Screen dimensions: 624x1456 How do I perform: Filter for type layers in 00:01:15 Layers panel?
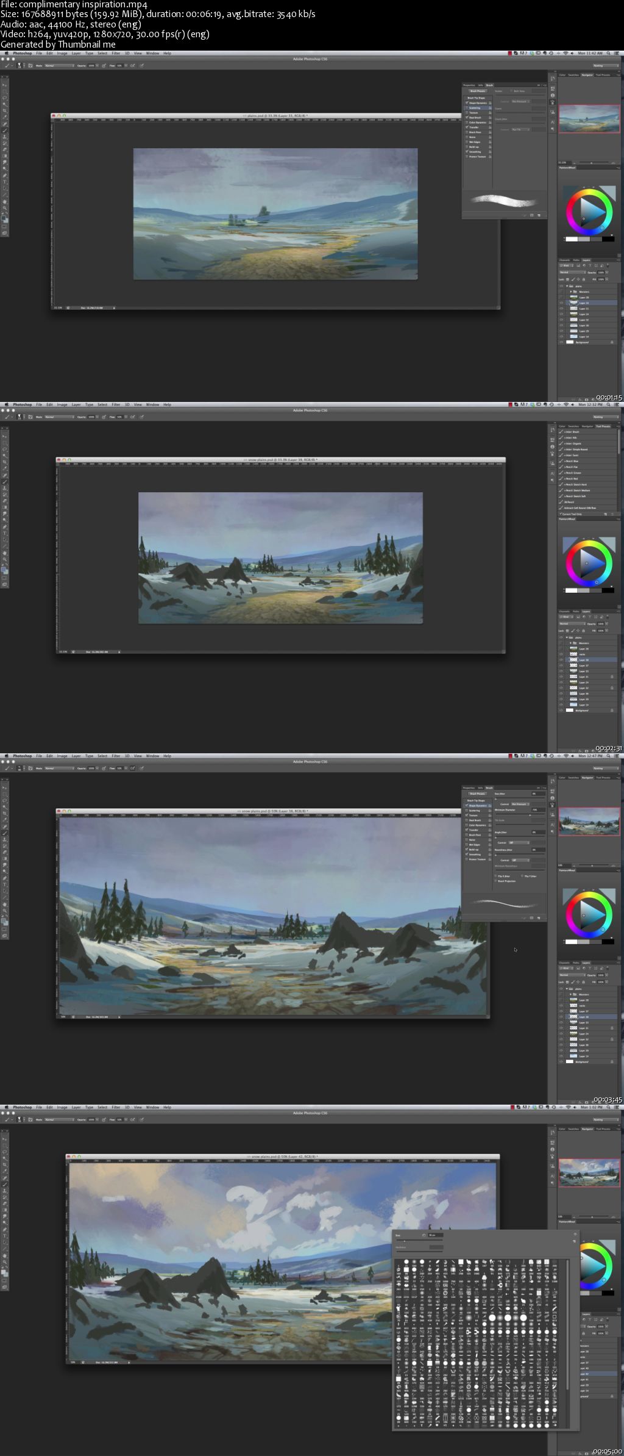point(590,266)
